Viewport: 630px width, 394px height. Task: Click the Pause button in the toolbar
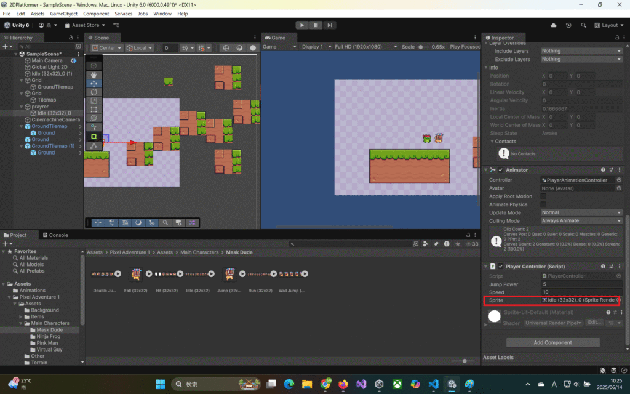316,25
